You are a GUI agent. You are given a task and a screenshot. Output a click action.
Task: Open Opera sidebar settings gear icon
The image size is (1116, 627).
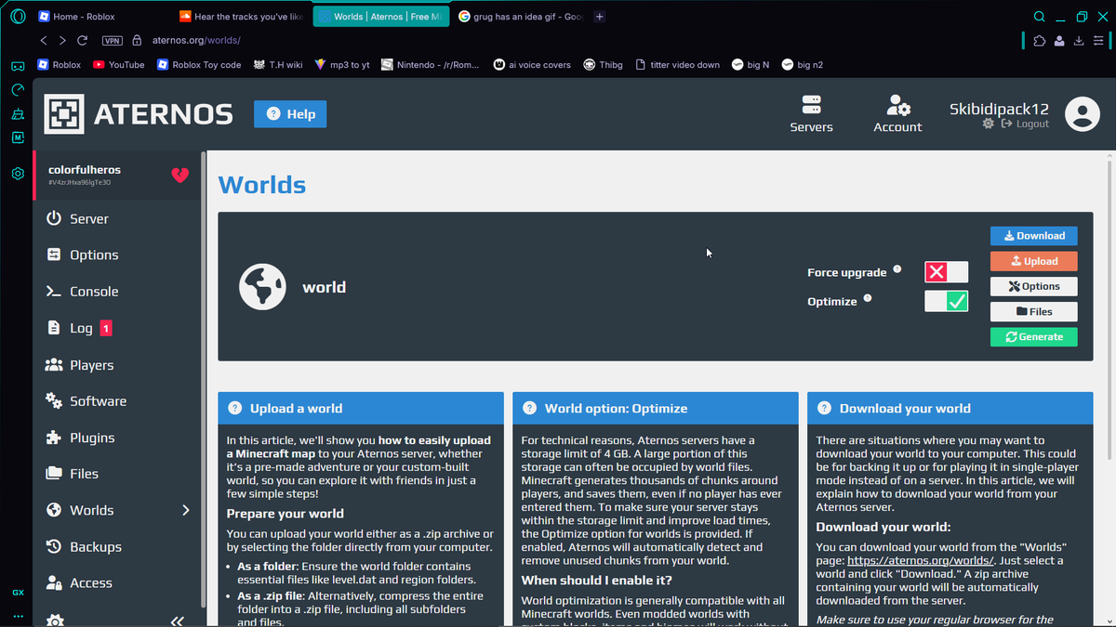click(17, 174)
